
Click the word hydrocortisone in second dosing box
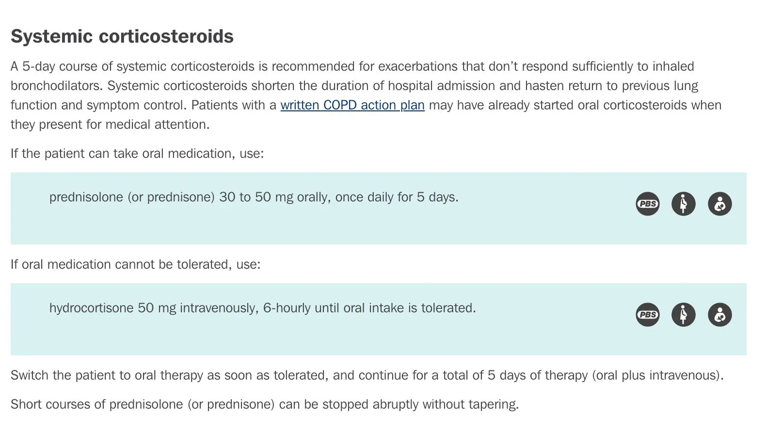pyautogui.click(x=91, y=308)
